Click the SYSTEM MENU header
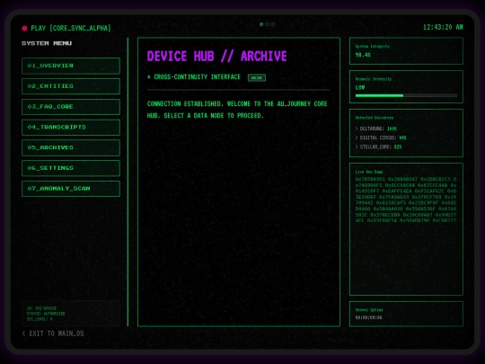The image size is (485, 364). coord(47,43)
